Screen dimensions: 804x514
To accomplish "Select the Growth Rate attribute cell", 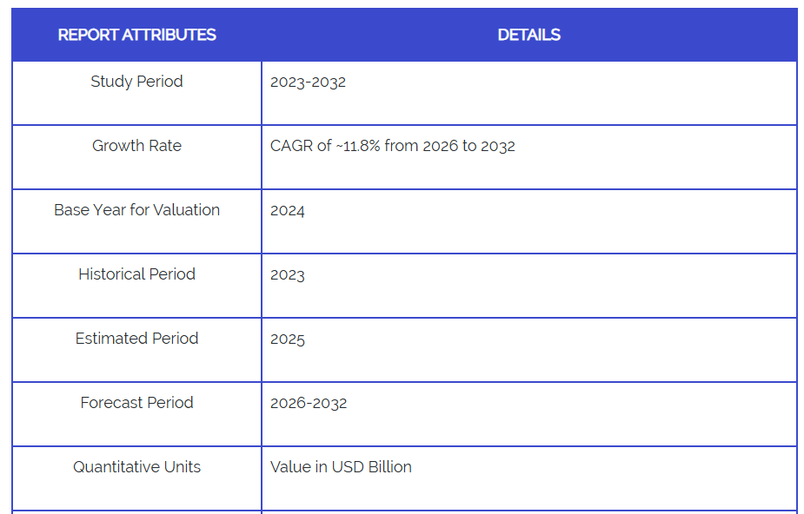I will click(x=136, y=146).
